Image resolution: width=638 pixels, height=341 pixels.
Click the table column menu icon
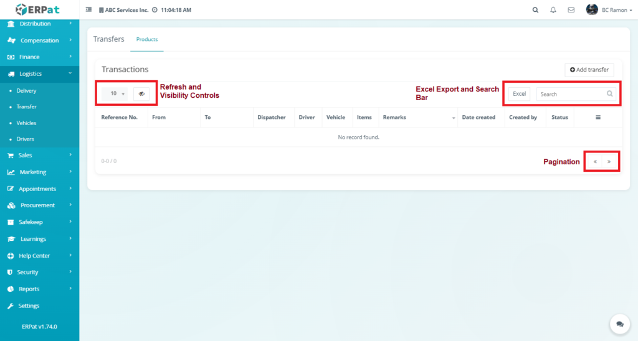[598, 117]
